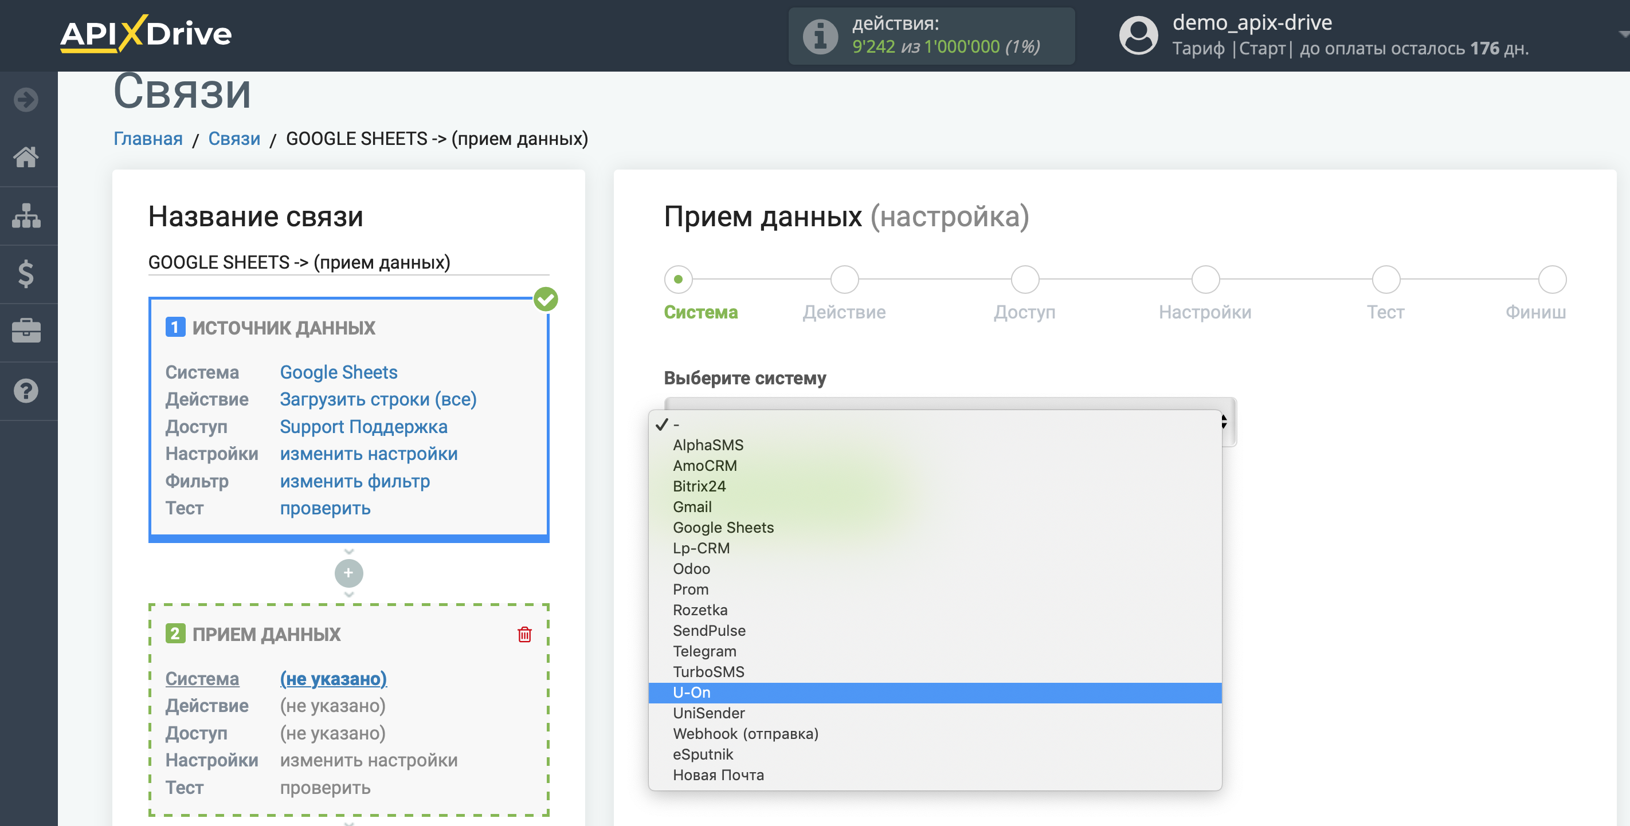Select AlphaSMS from system list

tap(935, 445)
